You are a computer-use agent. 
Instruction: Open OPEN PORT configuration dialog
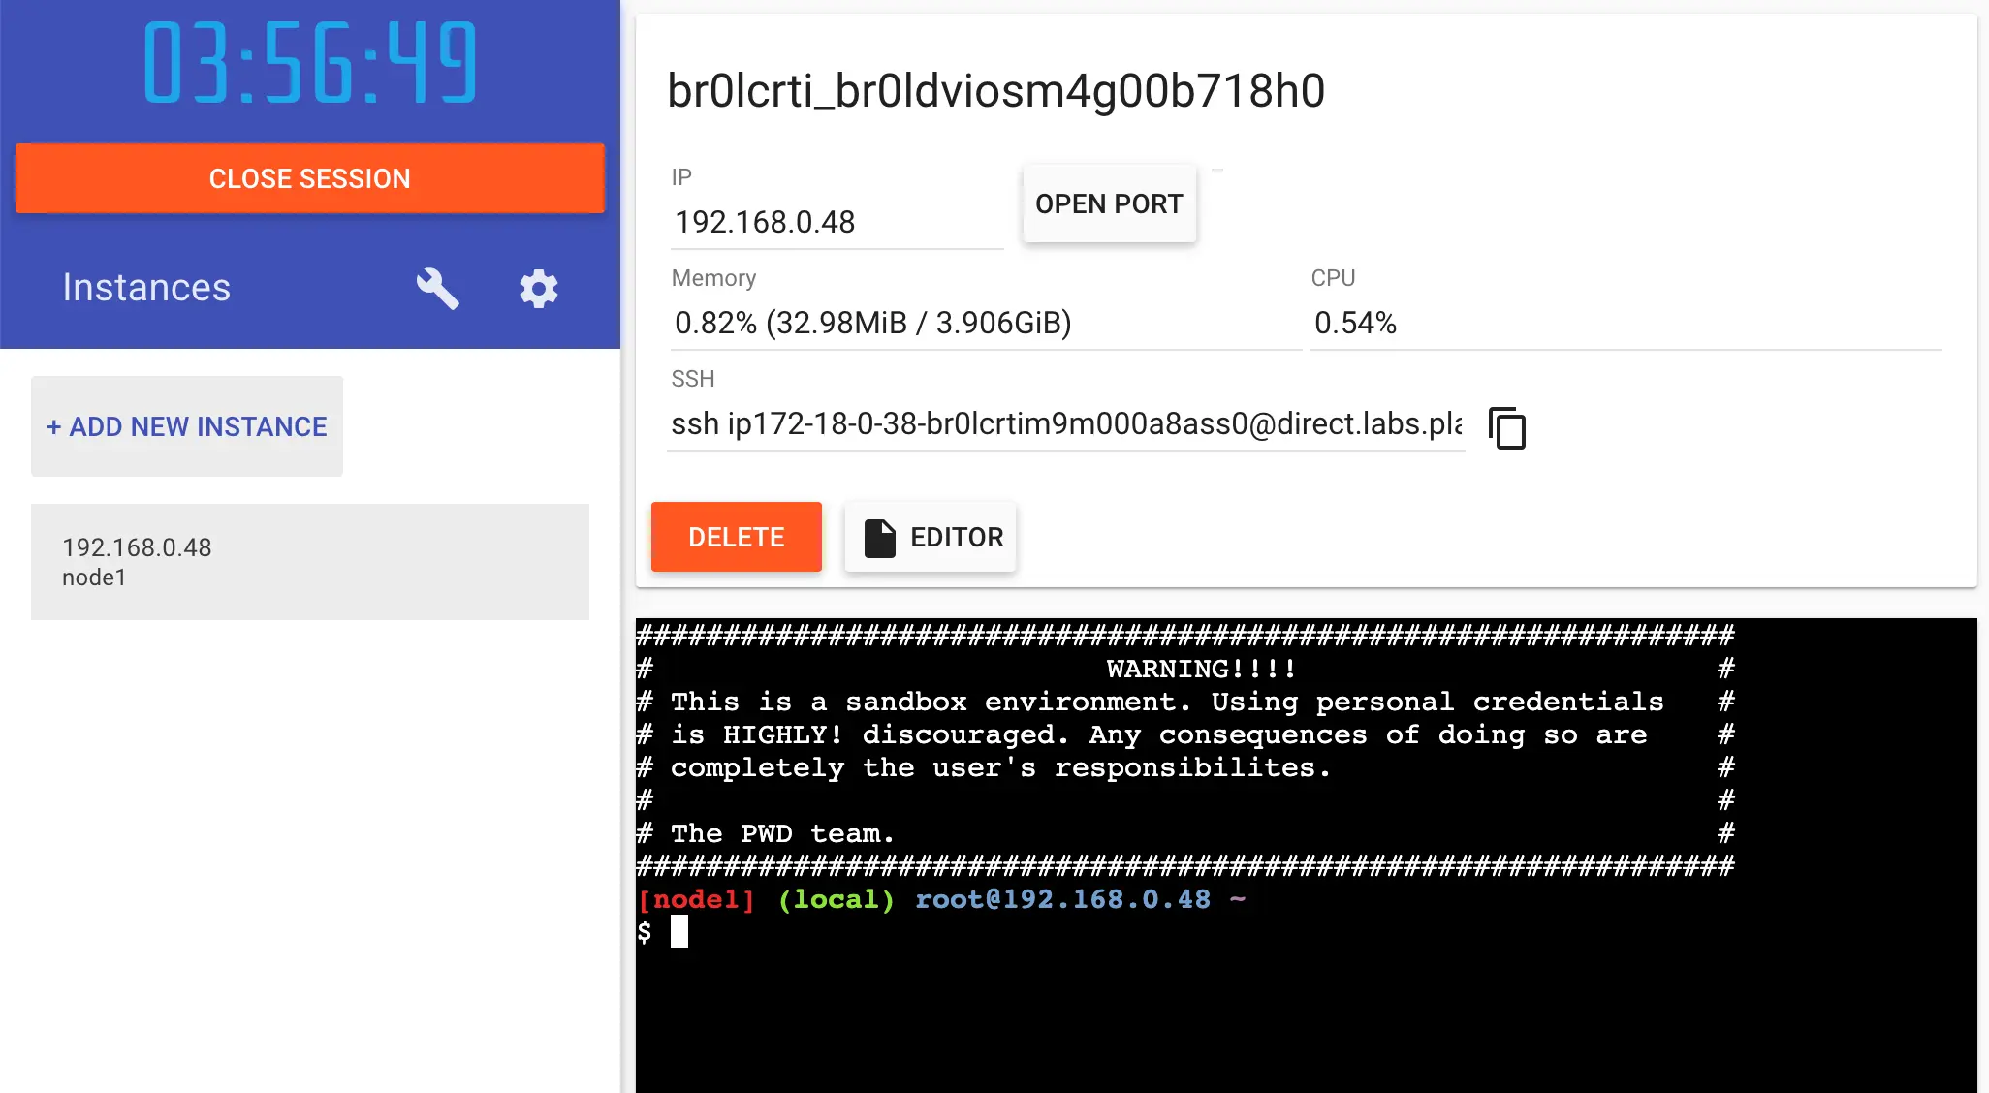click(x=1109, y=203)
